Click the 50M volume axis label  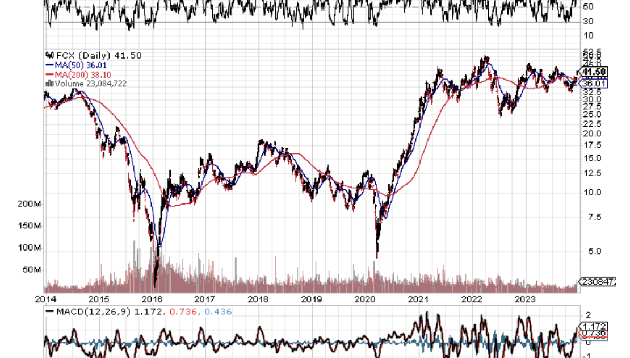click(31, 269)
